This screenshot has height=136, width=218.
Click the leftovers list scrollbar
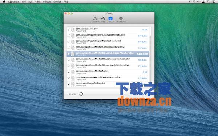coord(150,58)
